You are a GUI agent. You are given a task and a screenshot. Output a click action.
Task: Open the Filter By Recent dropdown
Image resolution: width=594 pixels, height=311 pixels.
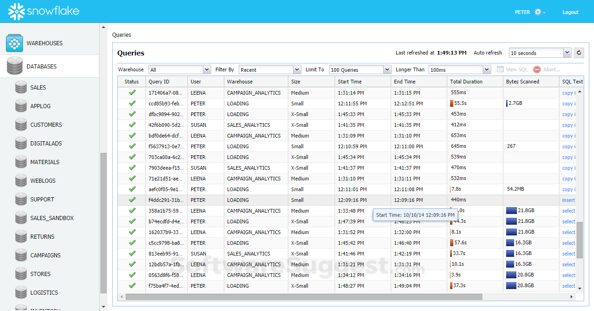pyautogui.click(x=297, y=69)
